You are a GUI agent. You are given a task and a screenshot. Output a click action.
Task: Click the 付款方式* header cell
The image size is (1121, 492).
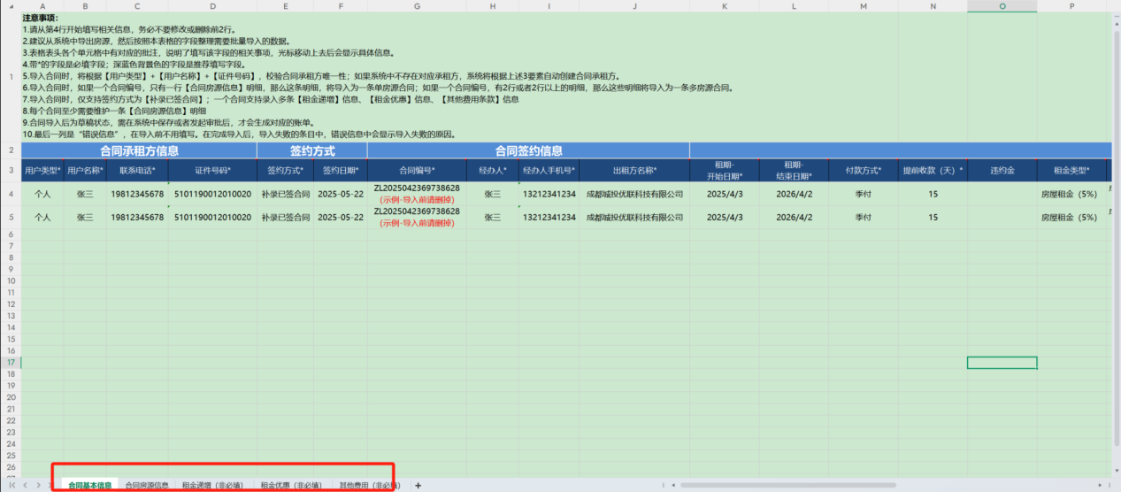863,170
